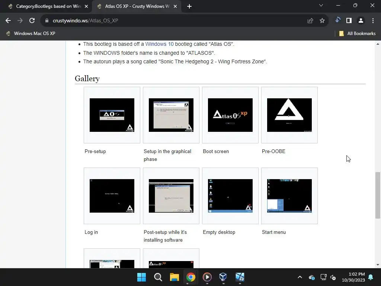
Task: Open Setup in the graphical phase thumbnail
Action: point(171,115)
